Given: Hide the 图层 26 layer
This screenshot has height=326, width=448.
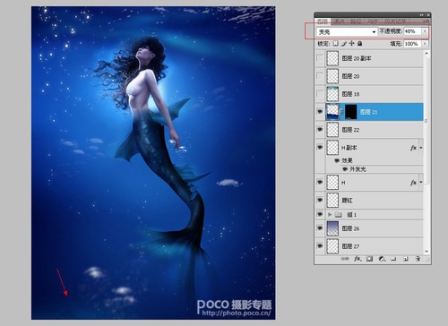Looking at the screenshot, I should click(x=320, y=228).
